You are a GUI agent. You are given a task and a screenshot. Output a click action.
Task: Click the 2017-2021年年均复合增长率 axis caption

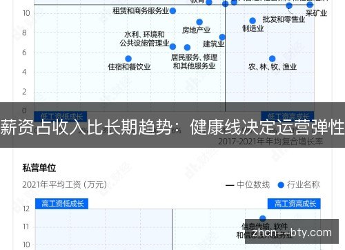pos(270,142)
